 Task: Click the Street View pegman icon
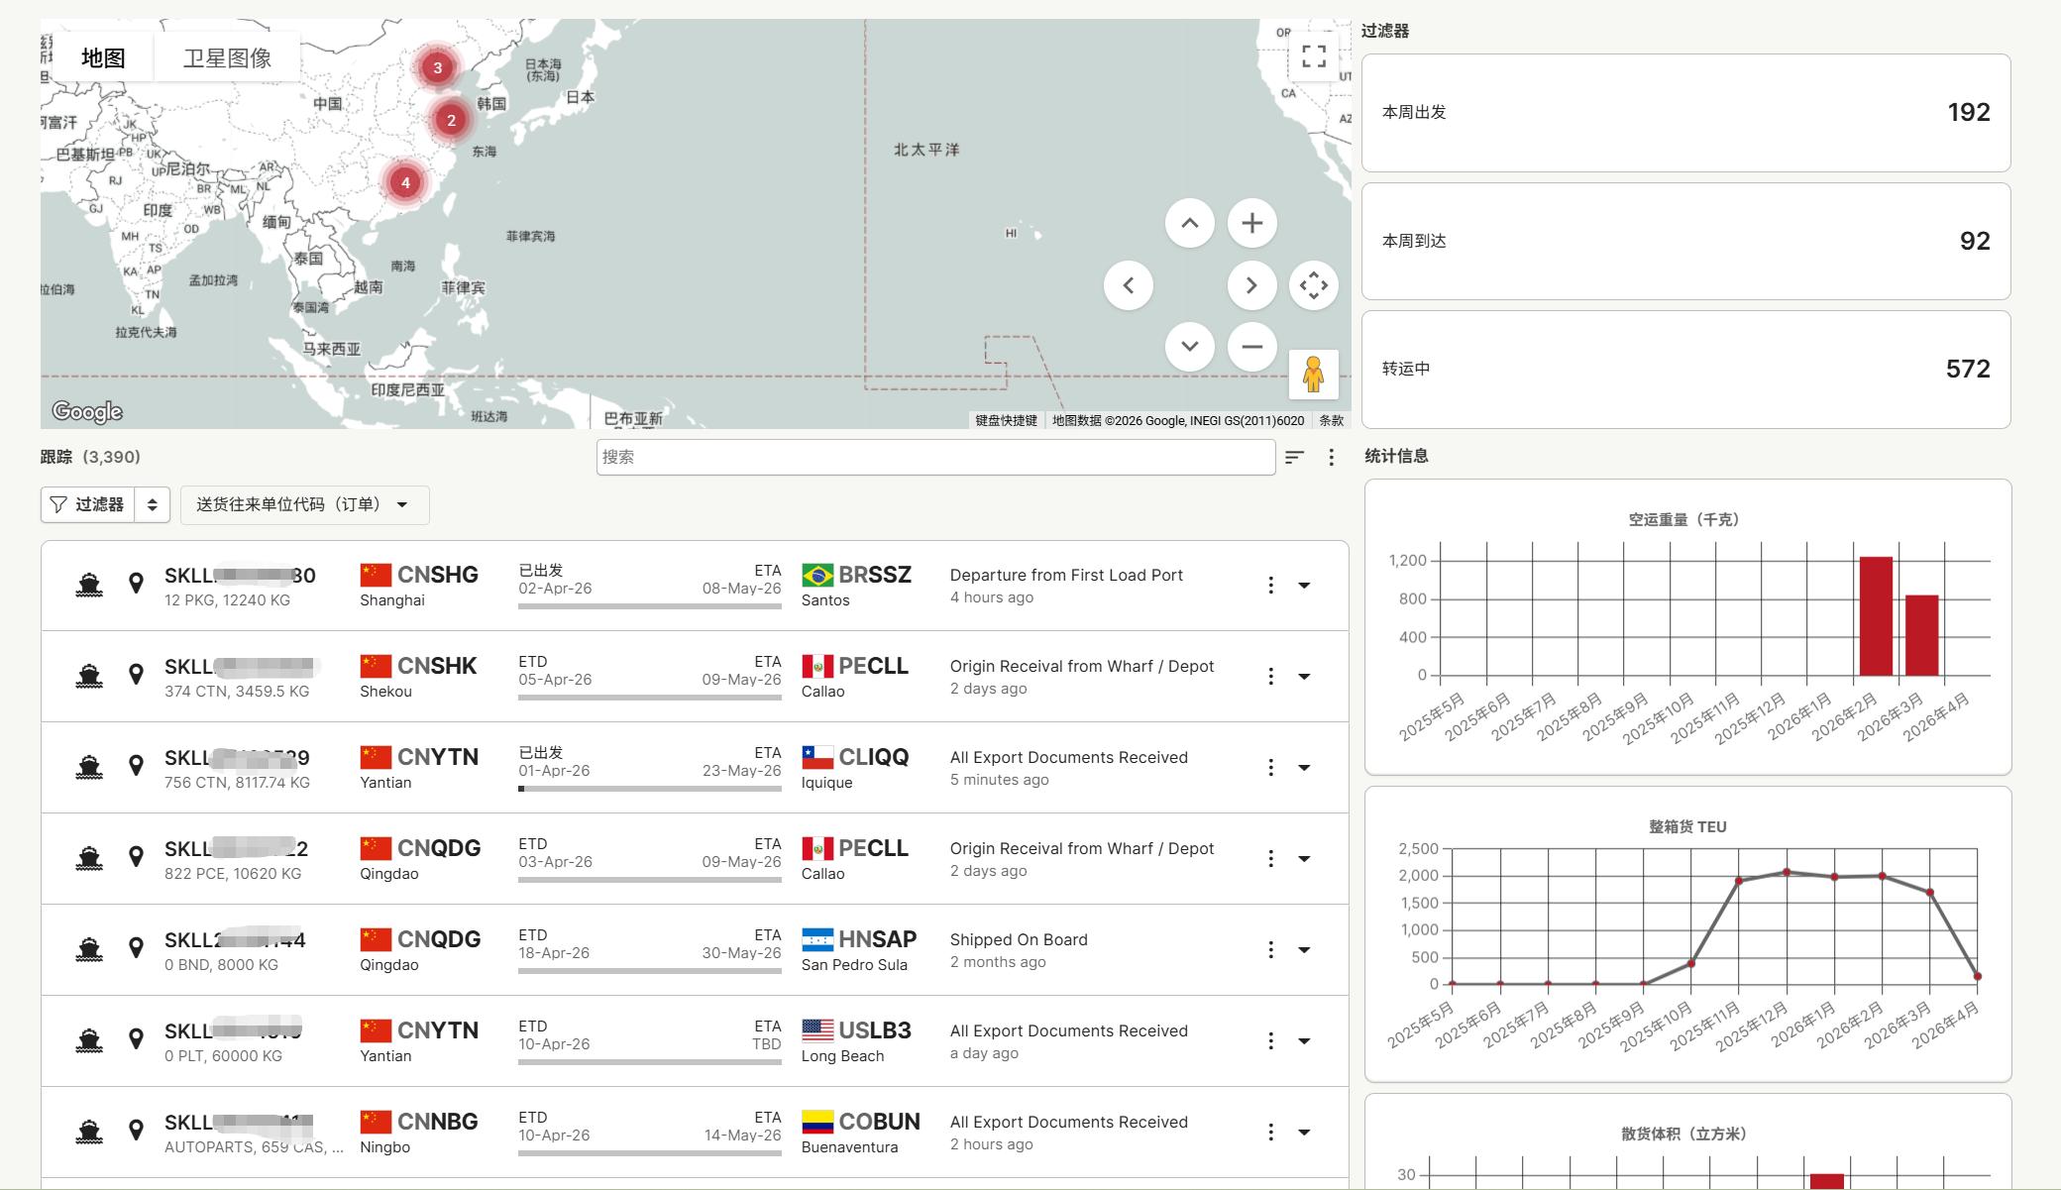coord(1313,374)
